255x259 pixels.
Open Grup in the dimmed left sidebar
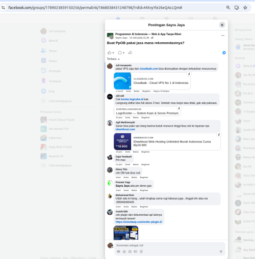pos(48,91)
